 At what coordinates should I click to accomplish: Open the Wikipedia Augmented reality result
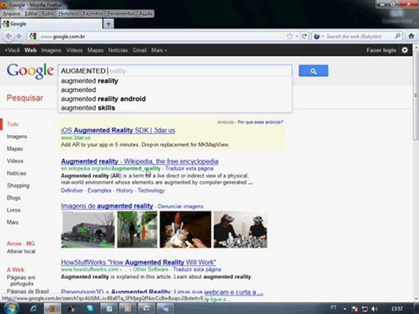coord(140,161)
